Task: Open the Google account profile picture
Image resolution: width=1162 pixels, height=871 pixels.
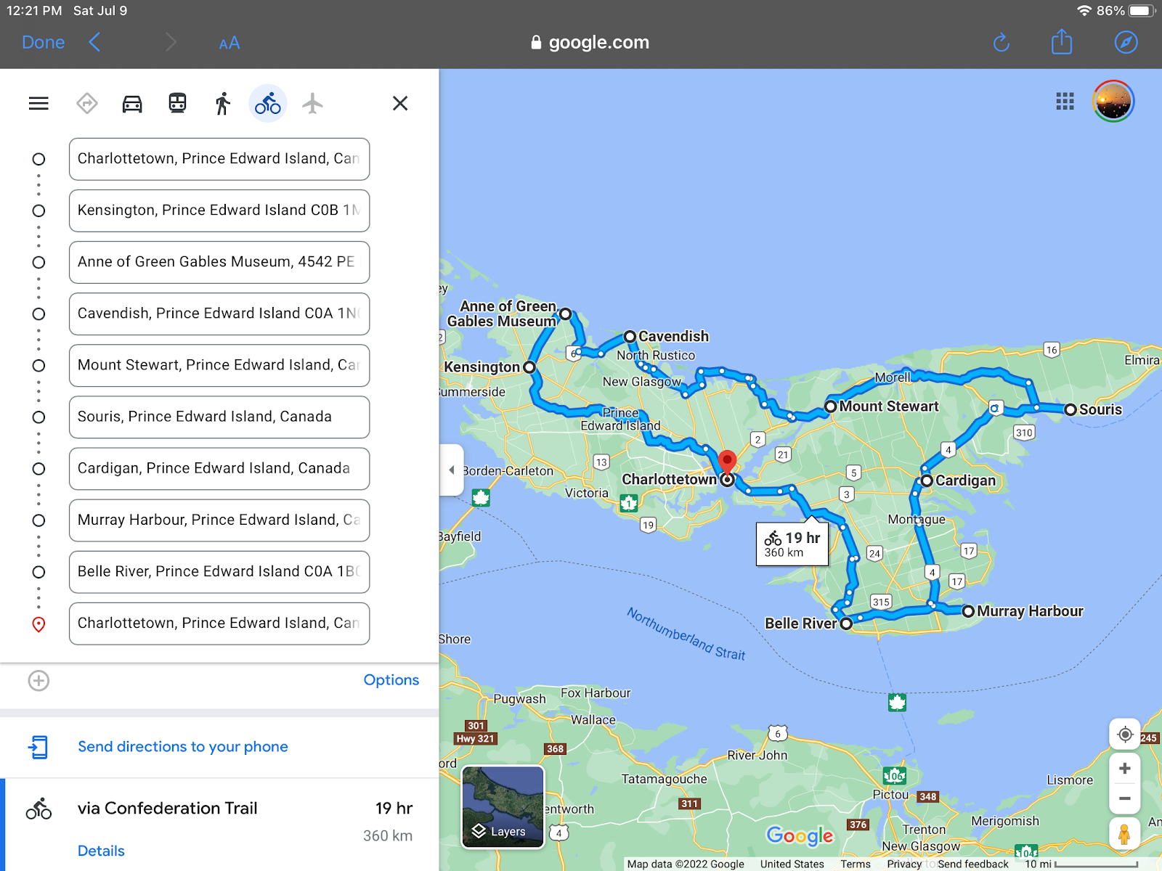Action: 1113,102
